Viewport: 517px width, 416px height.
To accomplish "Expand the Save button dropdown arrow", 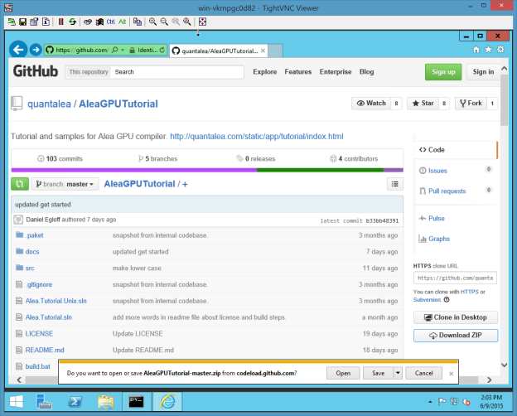I will tap(398, 373).
